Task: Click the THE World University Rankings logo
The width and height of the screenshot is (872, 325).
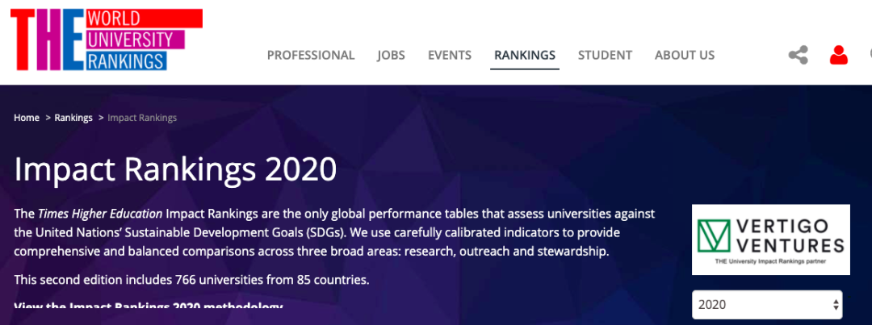Action: point(106,40)
